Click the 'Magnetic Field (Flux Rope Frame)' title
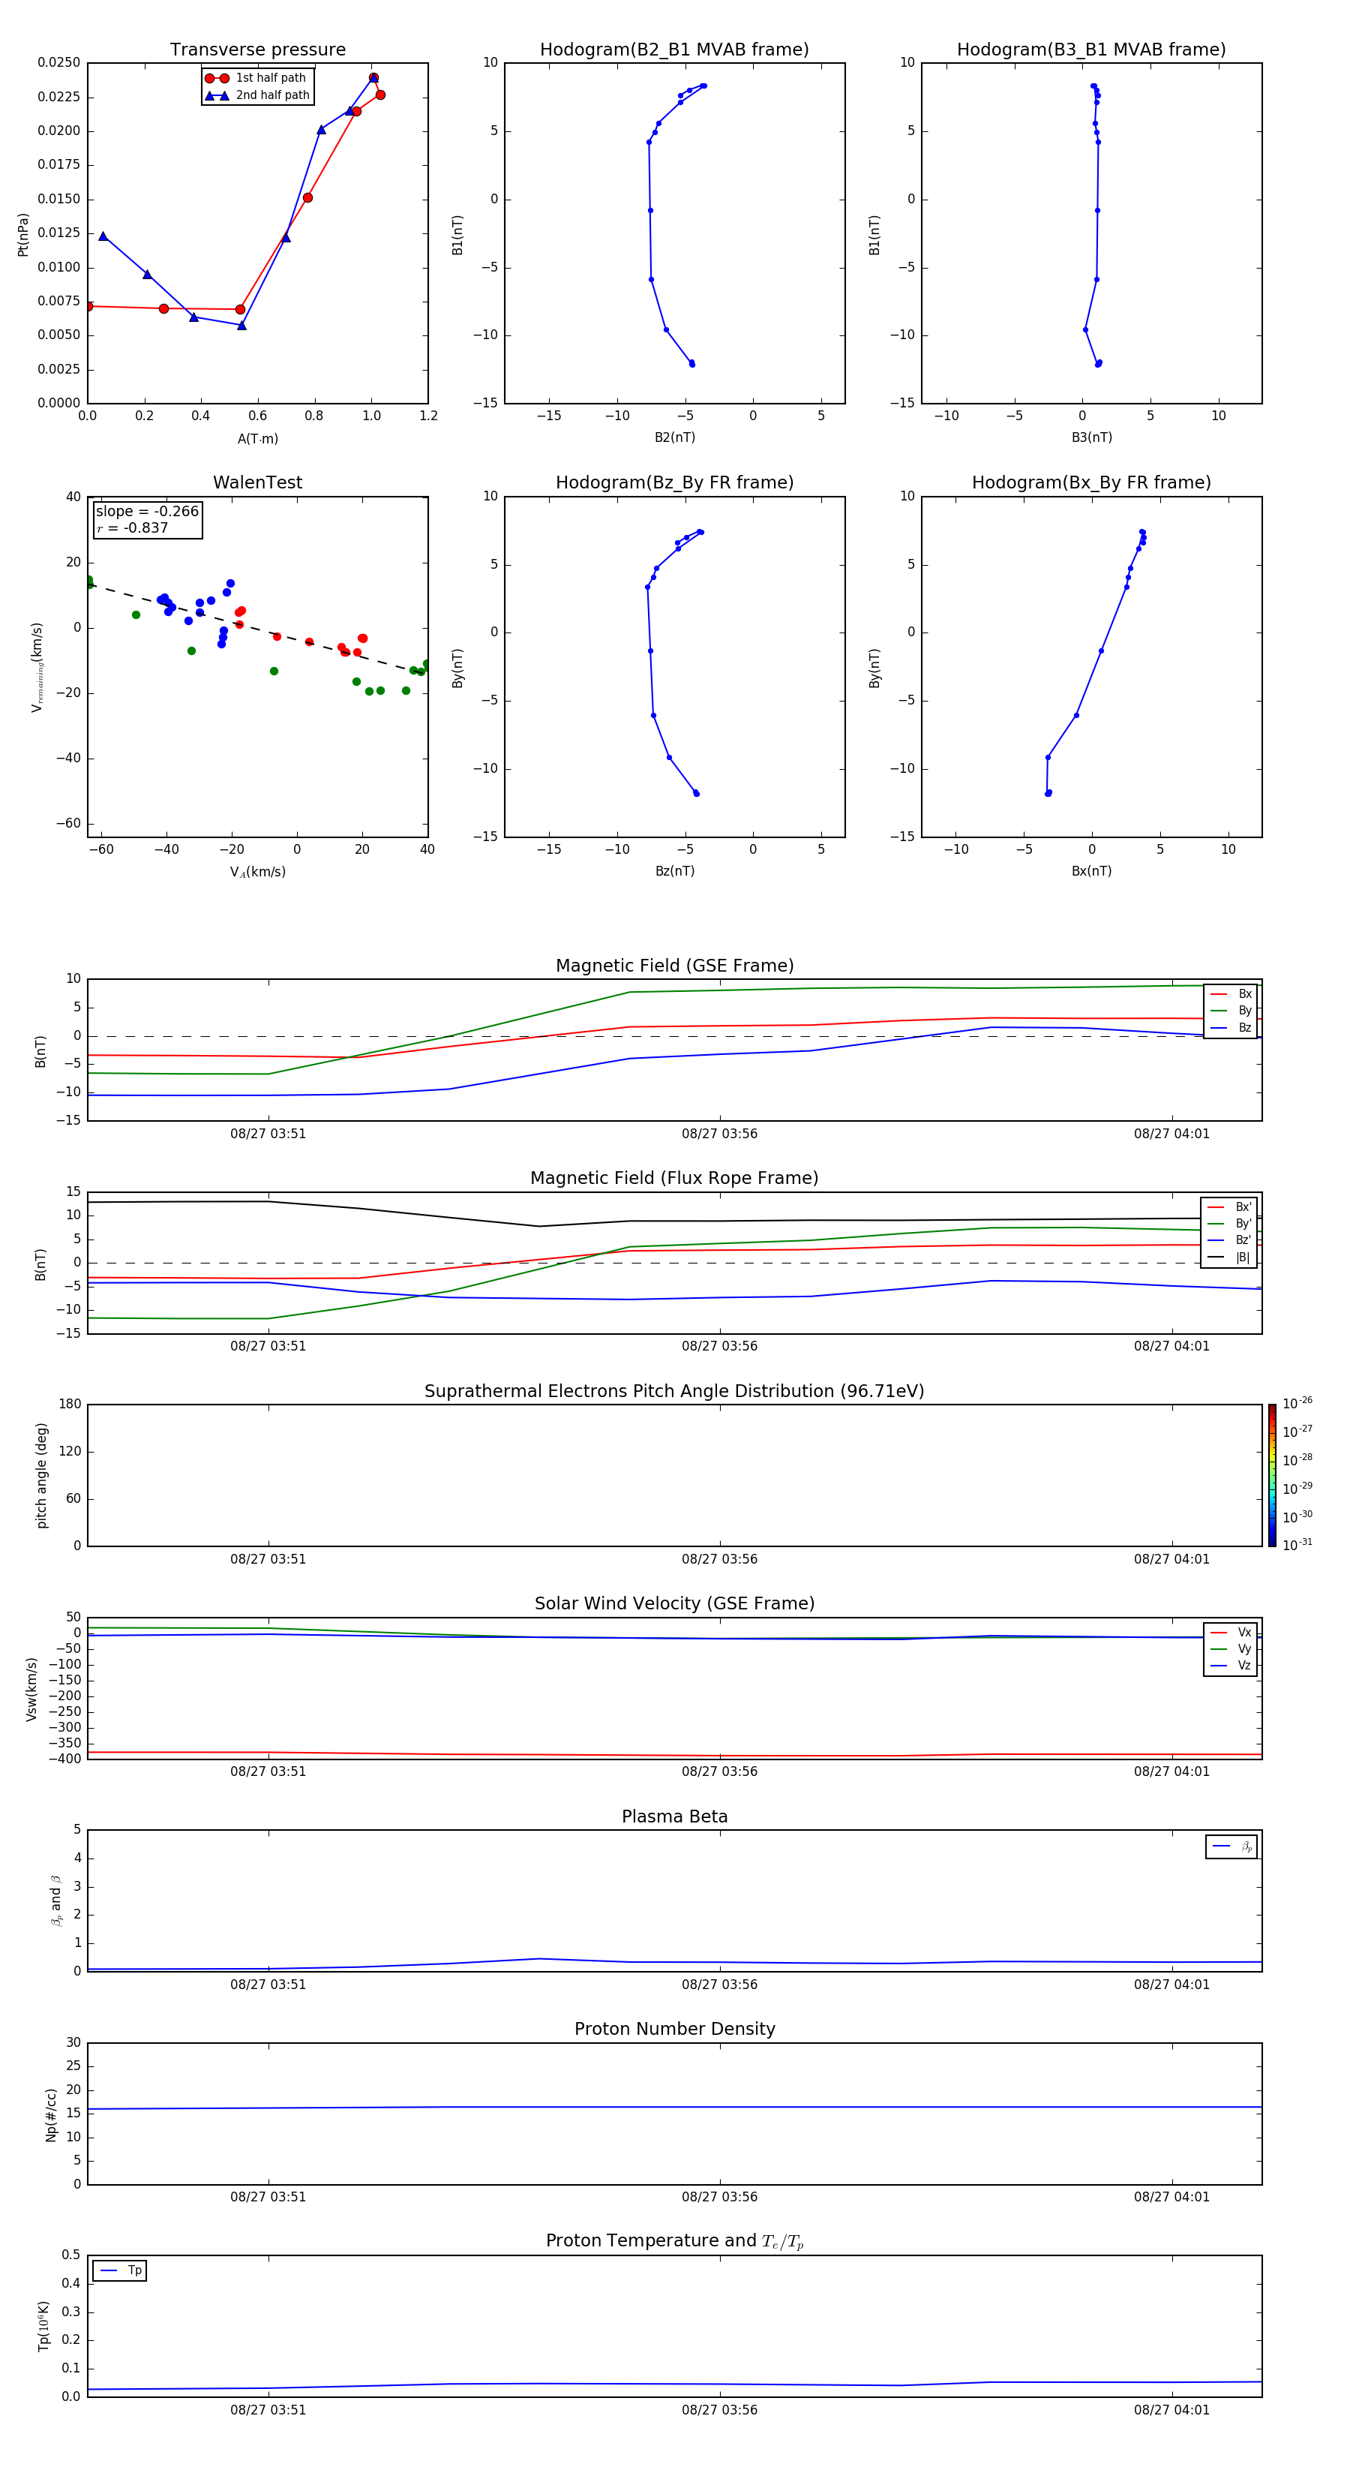1350x2476 pixels. (674, 1179)
